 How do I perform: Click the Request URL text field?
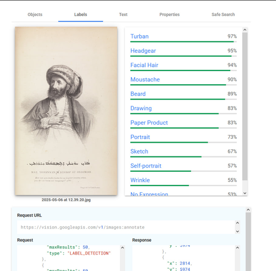pos(126,227)
